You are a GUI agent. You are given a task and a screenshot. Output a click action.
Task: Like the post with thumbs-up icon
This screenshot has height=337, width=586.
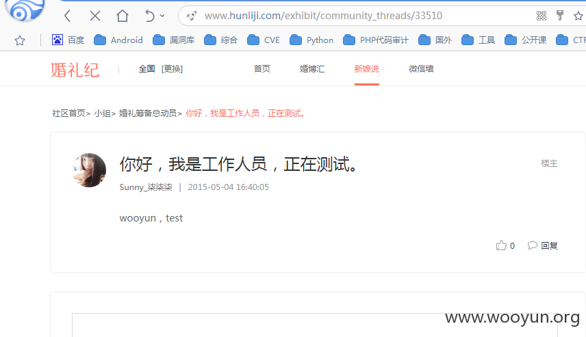(501, 245)
